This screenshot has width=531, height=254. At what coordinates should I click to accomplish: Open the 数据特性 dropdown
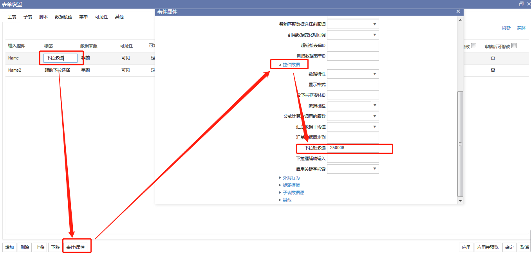pos(375,74)
